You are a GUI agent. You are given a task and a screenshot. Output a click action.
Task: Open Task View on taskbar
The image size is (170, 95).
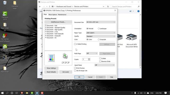pyautogui.click(x=17, y=93)
